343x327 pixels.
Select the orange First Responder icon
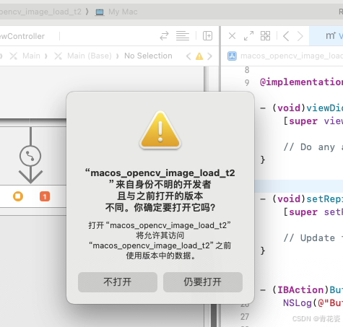45,196
